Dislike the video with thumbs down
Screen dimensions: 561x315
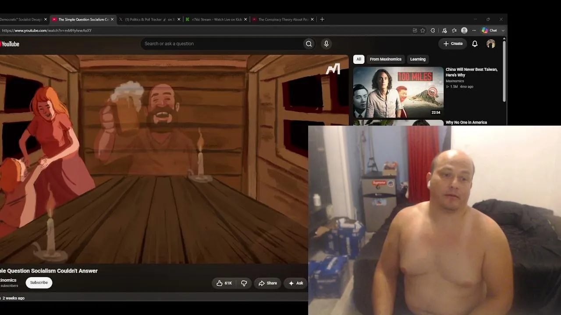pos(244,283)
